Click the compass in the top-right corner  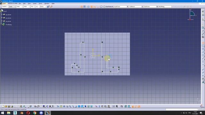point(192,15)
